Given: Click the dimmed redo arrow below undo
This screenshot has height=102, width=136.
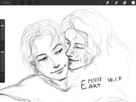Looking at the screenshot, I should (x=2, y=80).
